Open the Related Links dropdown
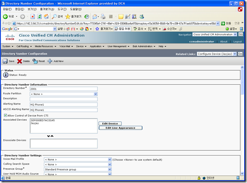 tap(235, 54)
